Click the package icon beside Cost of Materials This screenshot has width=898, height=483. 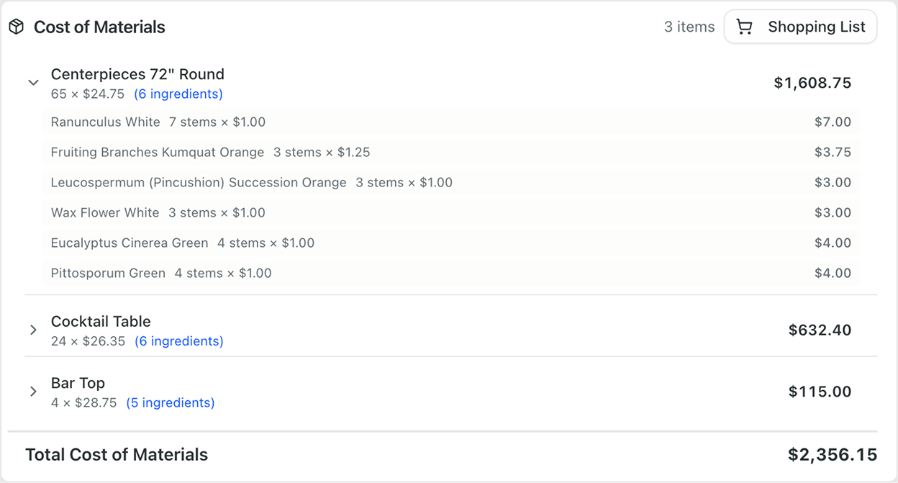coord(16,26)
